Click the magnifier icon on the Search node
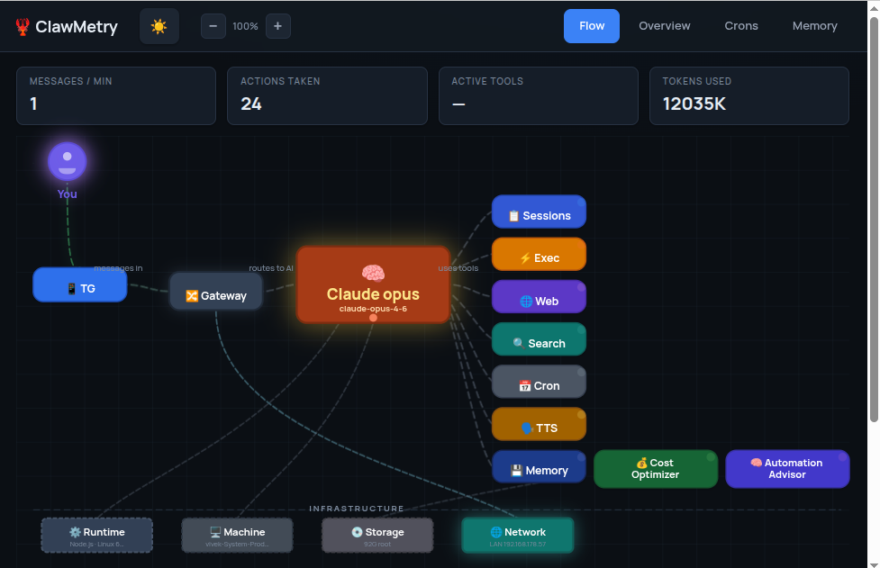 (x=517, y=341)
